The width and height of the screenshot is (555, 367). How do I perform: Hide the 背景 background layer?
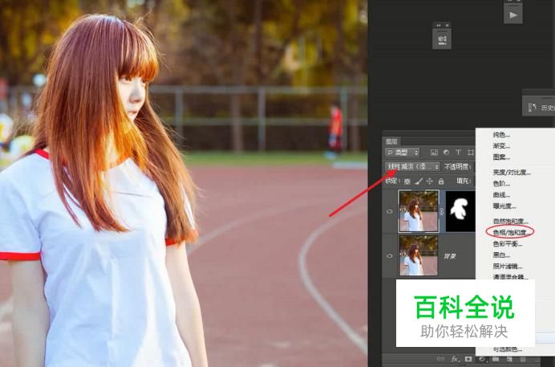click(x=390, y=255)
